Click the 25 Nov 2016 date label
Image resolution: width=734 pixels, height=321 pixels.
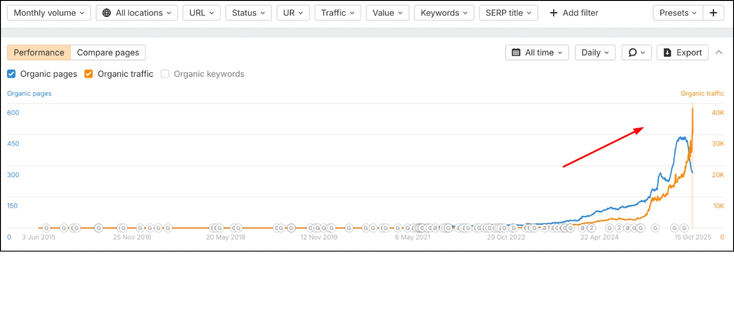132,238
